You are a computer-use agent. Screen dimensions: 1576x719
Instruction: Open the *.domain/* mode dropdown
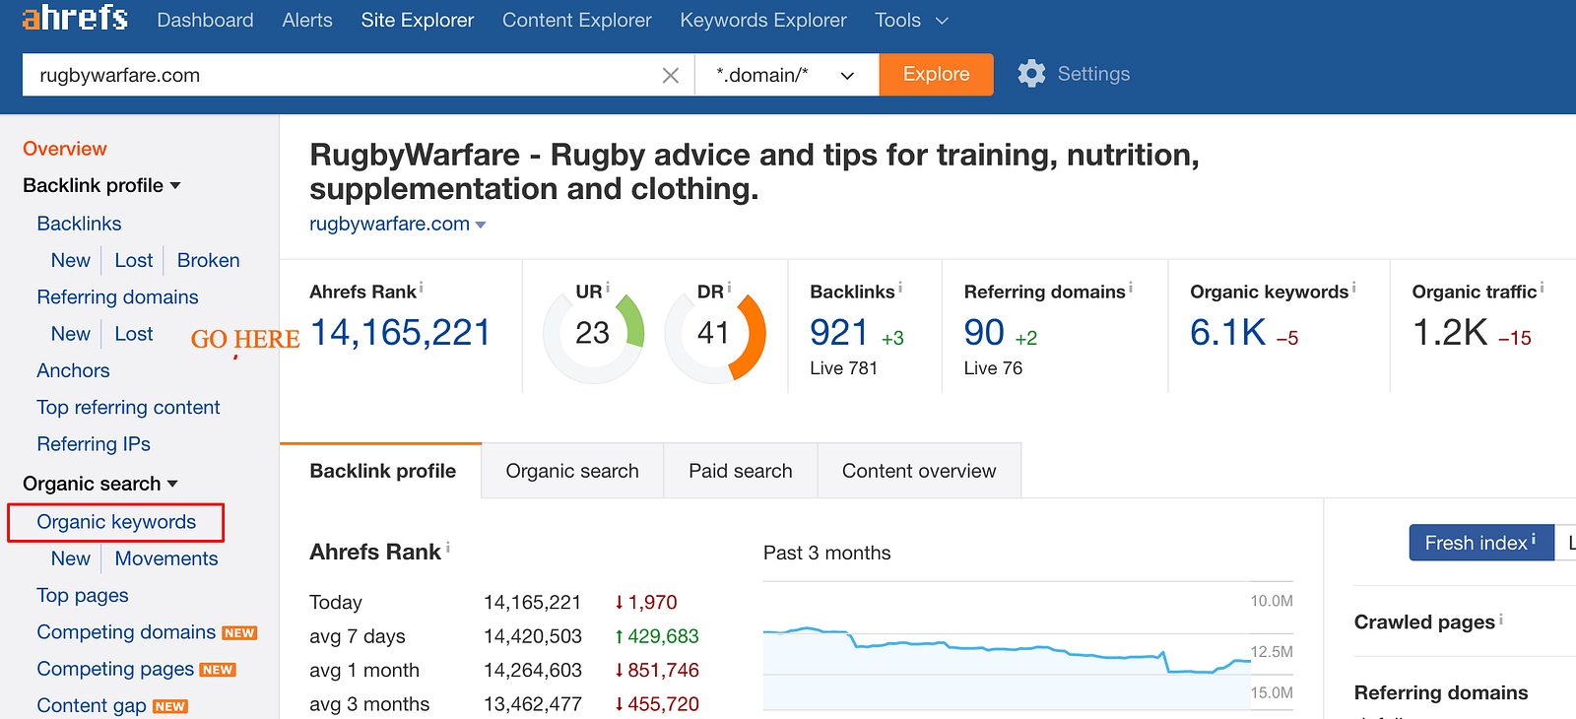(x=785, y=75)
